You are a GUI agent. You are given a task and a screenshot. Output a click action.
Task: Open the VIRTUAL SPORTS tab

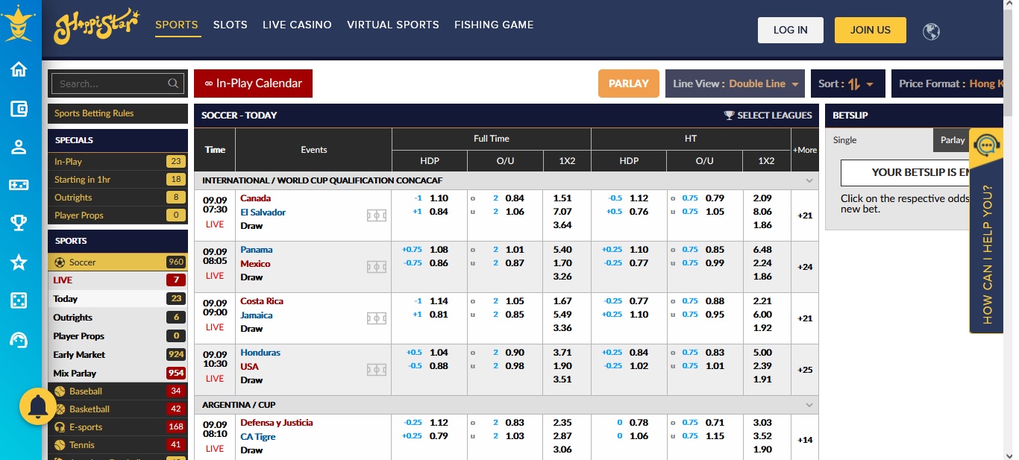pyautogui.click(x=393, y=25)
